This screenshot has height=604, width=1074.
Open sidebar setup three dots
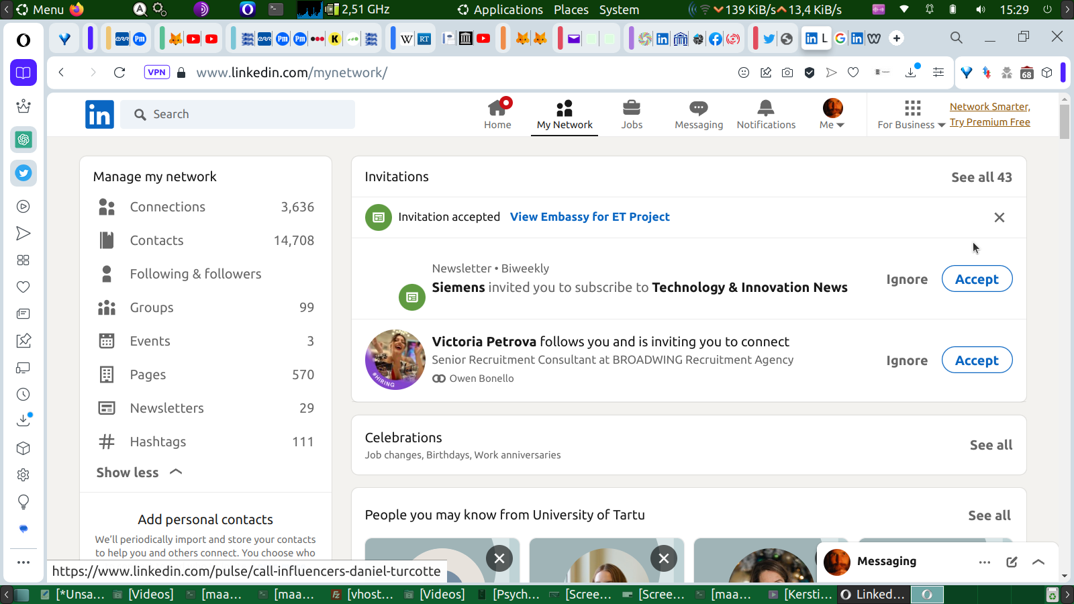tap(23, 562)
